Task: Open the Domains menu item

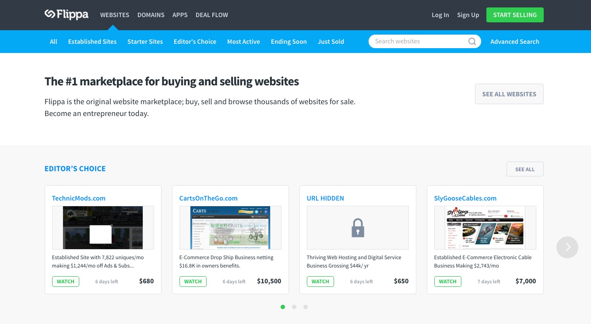Action: pos(151,15)
